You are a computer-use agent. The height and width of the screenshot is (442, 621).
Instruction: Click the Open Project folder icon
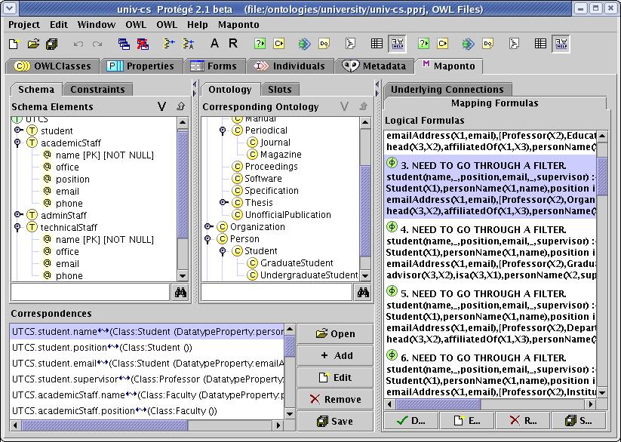33,44
